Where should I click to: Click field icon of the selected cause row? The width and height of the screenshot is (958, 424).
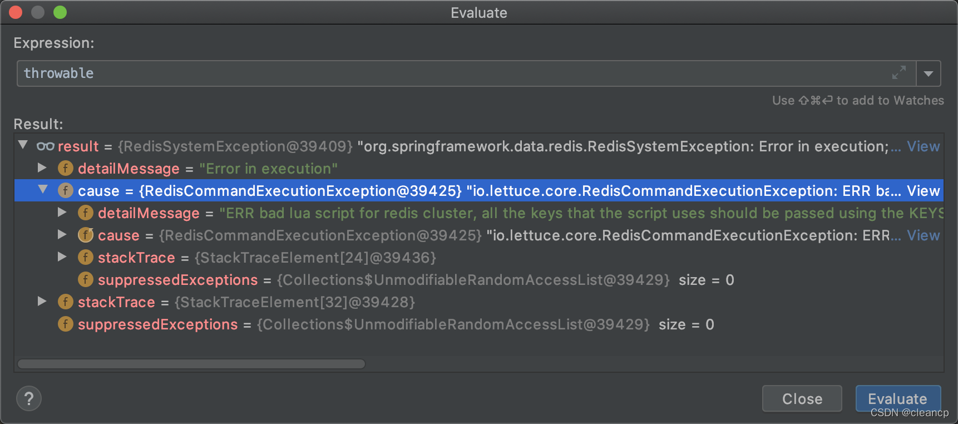click(x=66, y=190)
